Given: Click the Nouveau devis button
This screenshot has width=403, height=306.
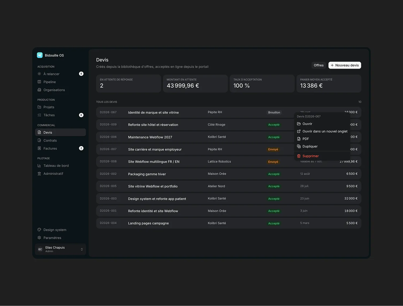Looking at the screenshot, I should pyautogui.click(x=345, y=65).
